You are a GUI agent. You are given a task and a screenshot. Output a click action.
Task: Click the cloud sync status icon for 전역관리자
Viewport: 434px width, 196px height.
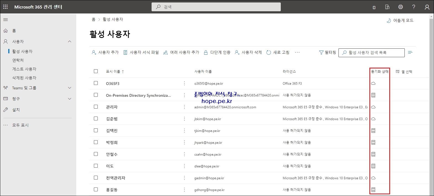click(x=373, y=178)
